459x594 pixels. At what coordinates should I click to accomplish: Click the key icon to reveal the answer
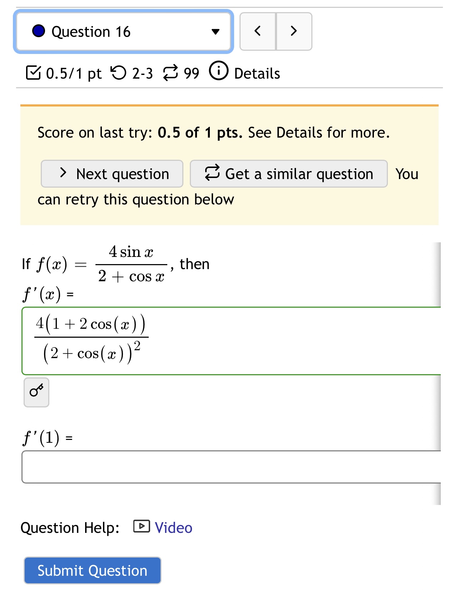(x=36, y=392)
